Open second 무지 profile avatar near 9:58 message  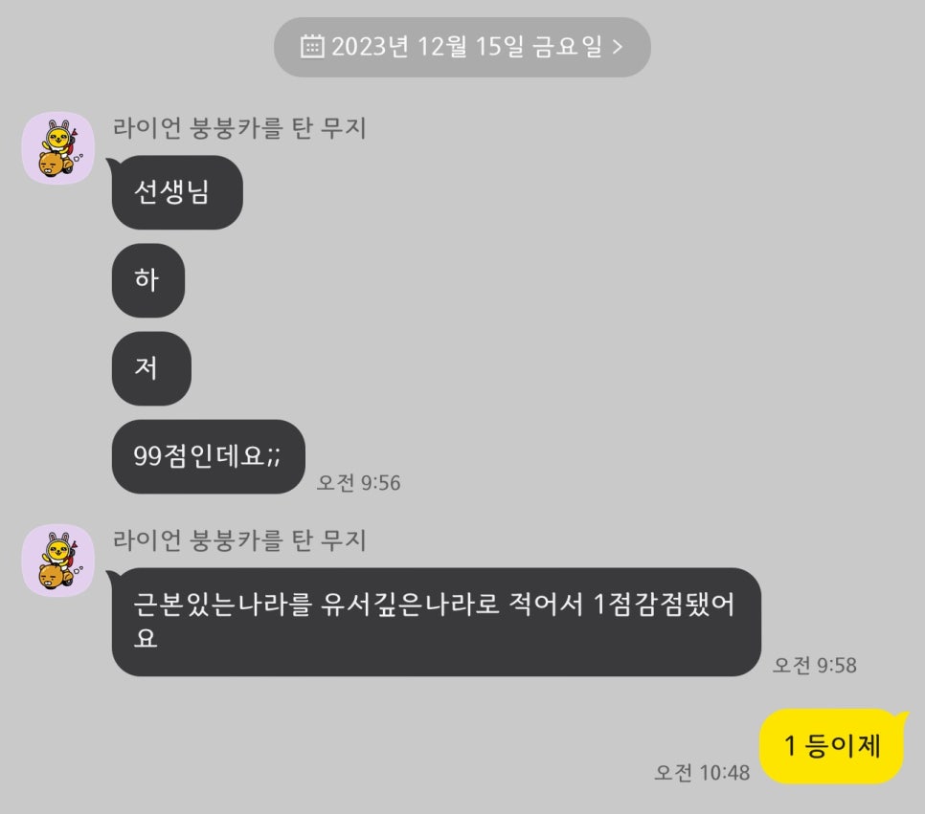tap(57, 560)
